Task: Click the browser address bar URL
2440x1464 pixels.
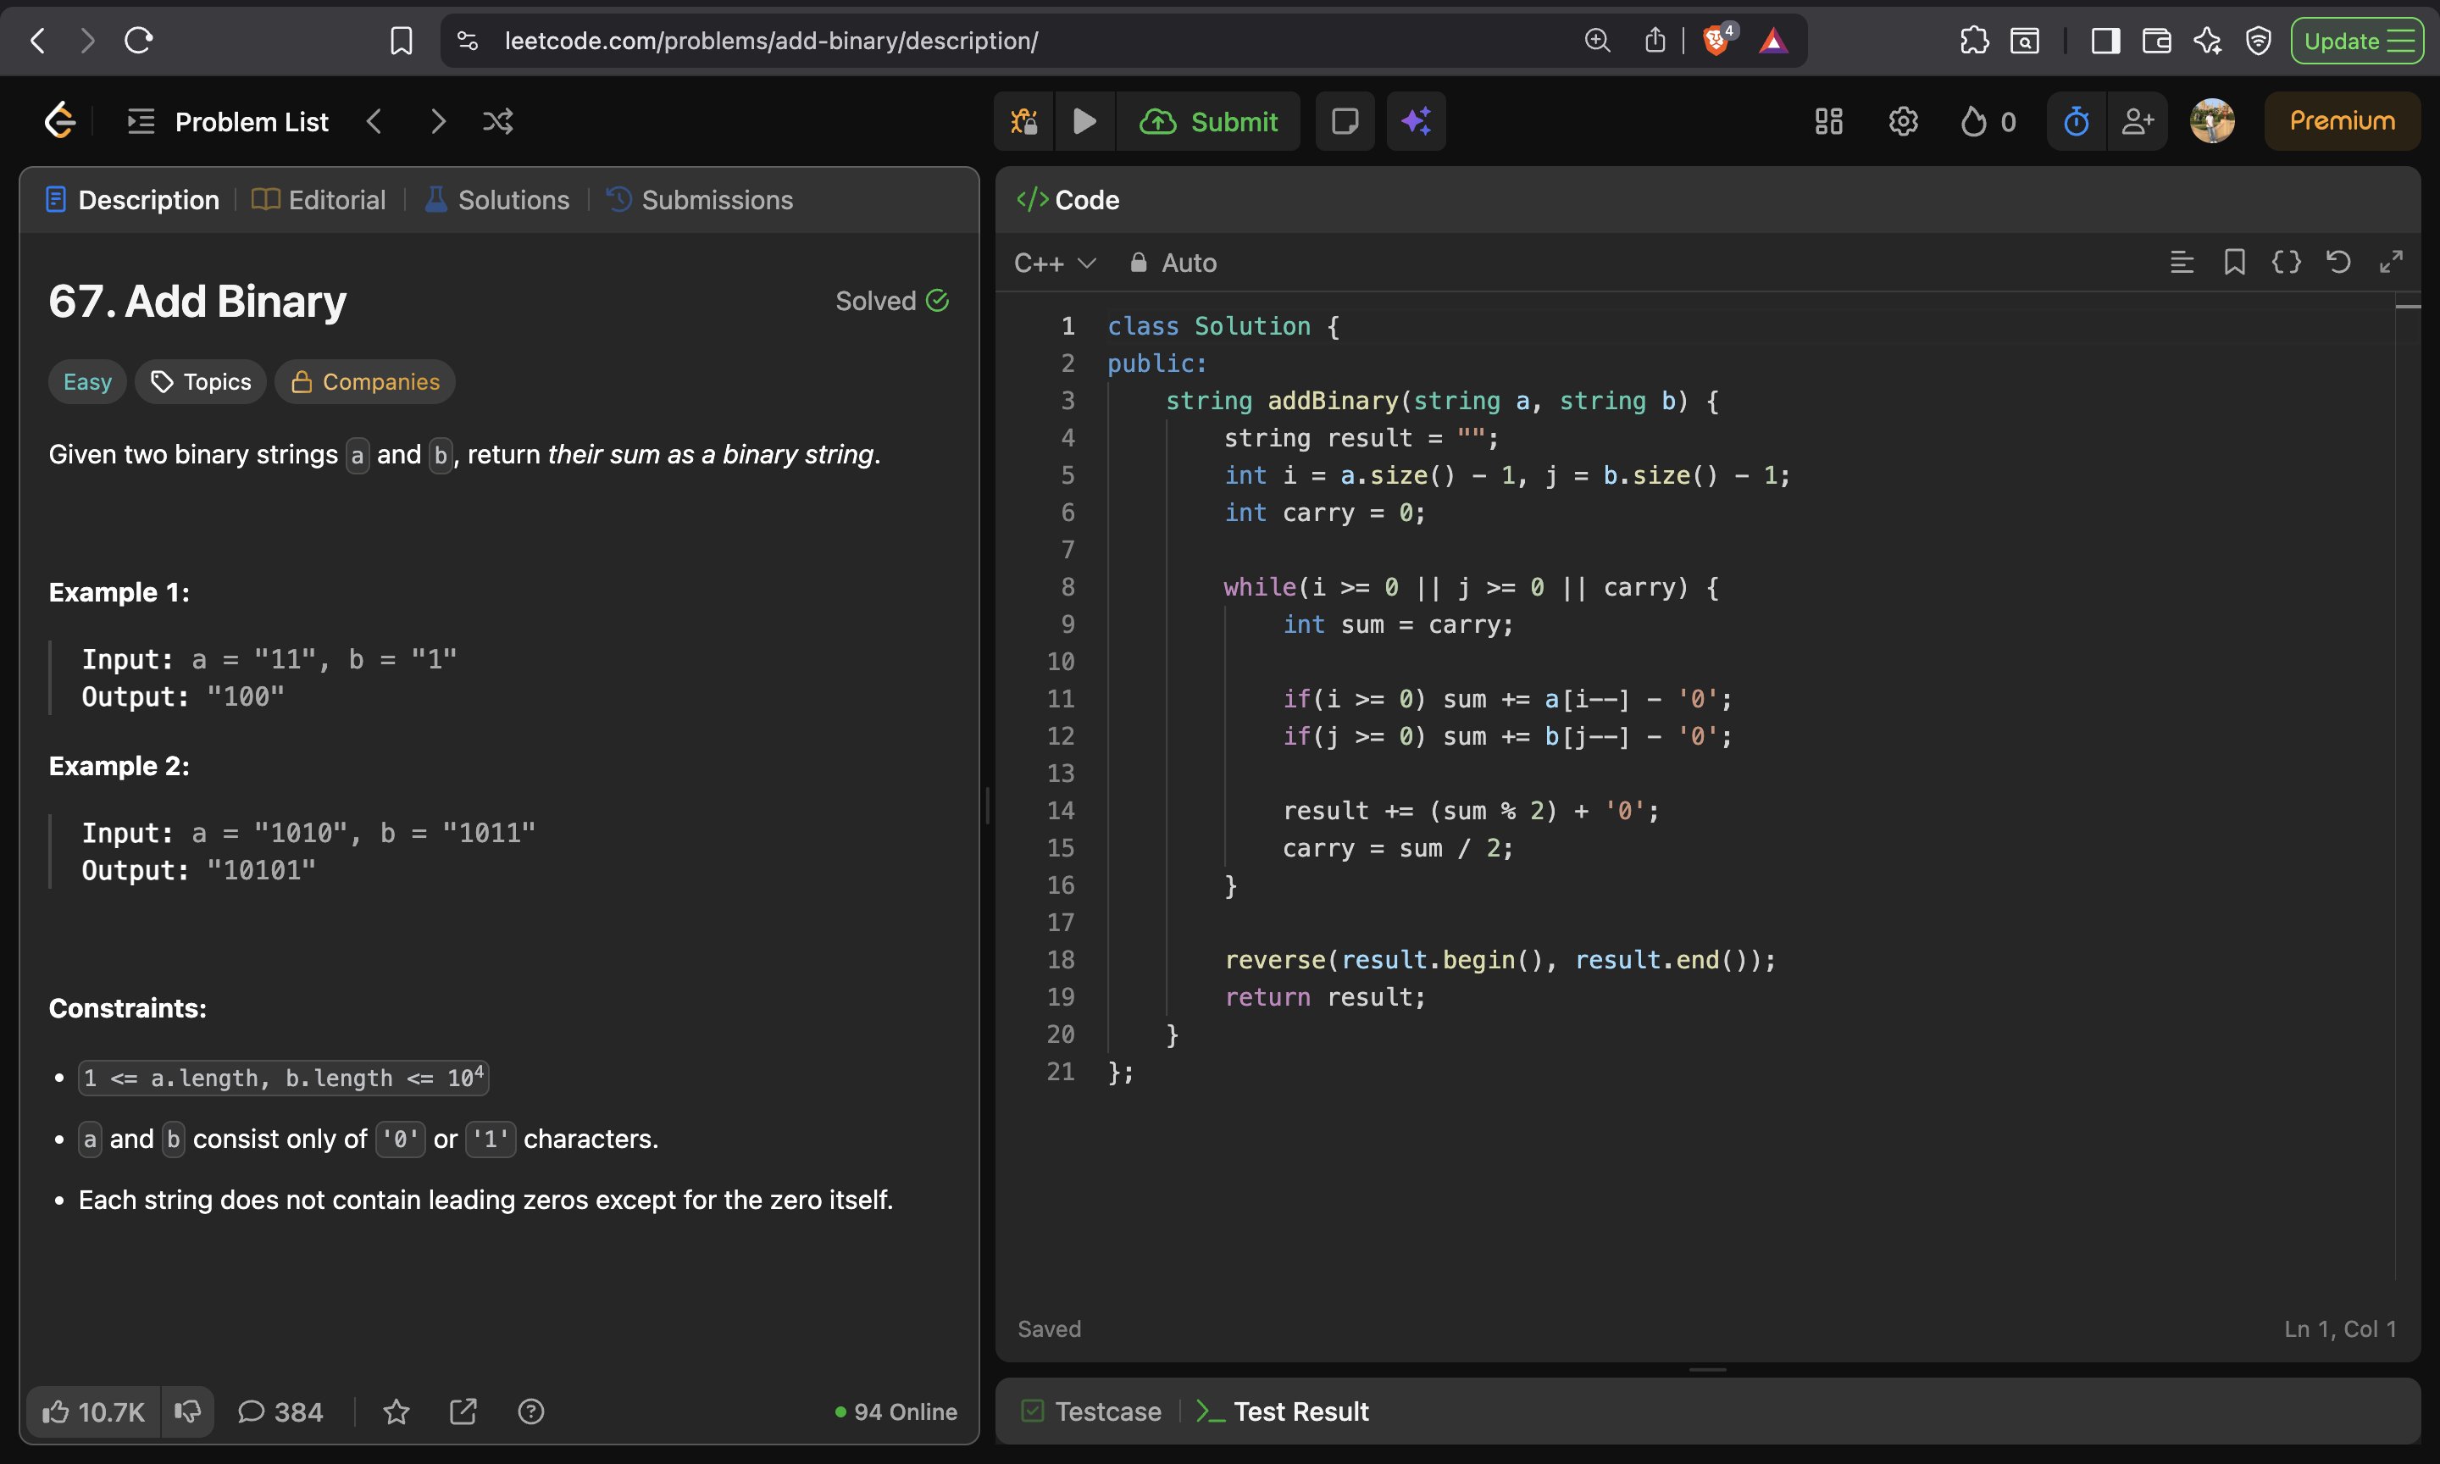Action: coord(771,41)
